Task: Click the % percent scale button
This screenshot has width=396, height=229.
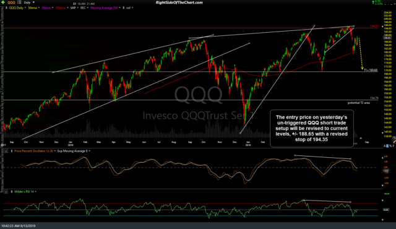Action: point(390,146)
